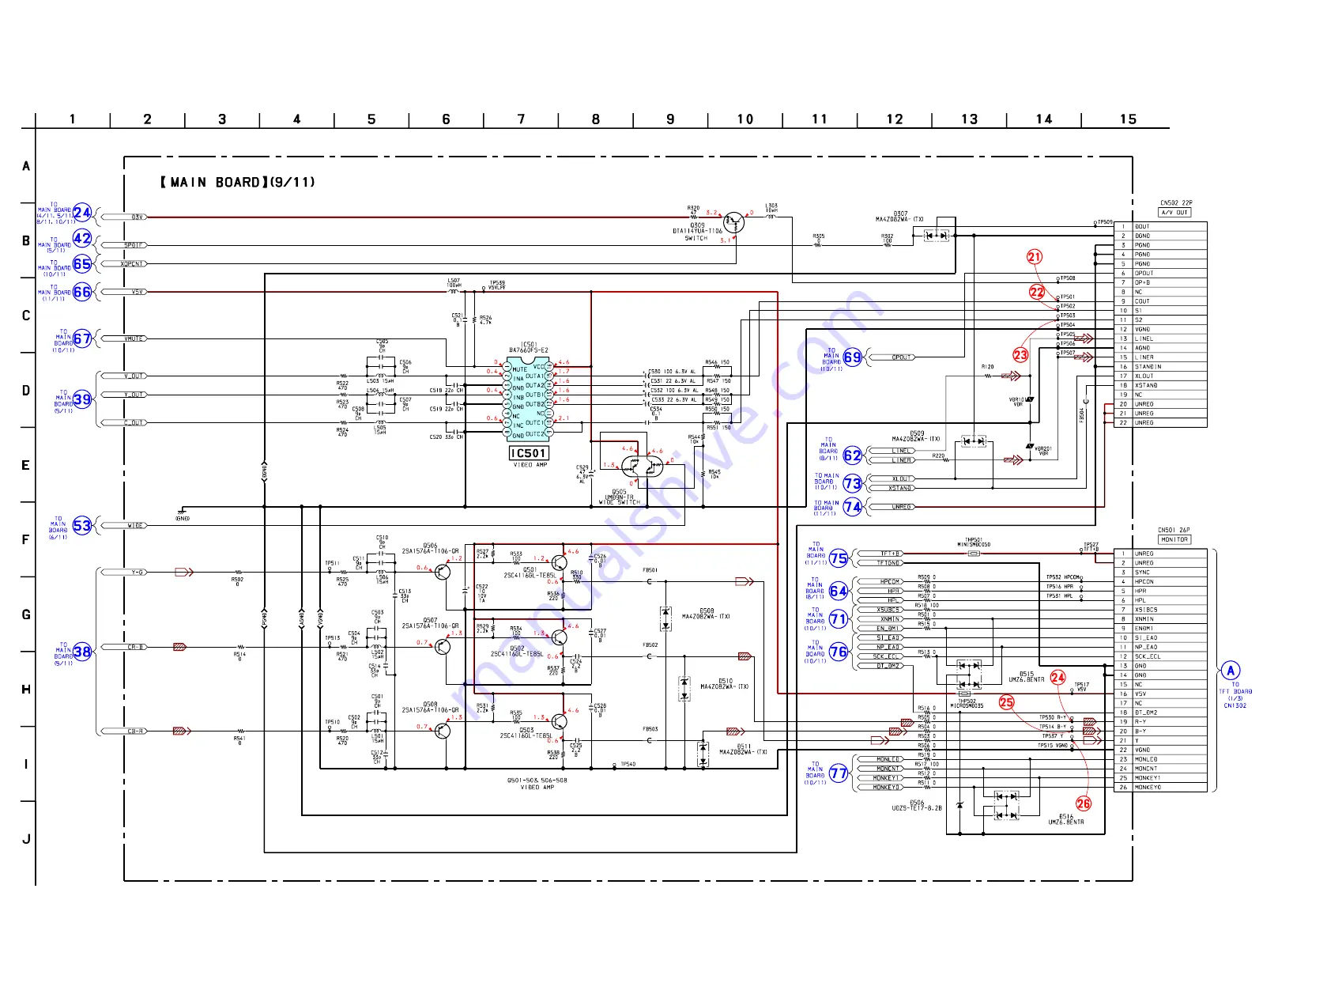This screenshot has height=998, width=1327.
Task: Click the XSUBCS signal tag
Action: click(880, 610)
